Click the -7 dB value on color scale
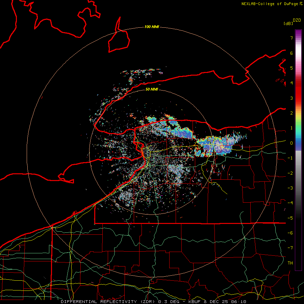This screenshot has width=304, height=304. (290, 248)
